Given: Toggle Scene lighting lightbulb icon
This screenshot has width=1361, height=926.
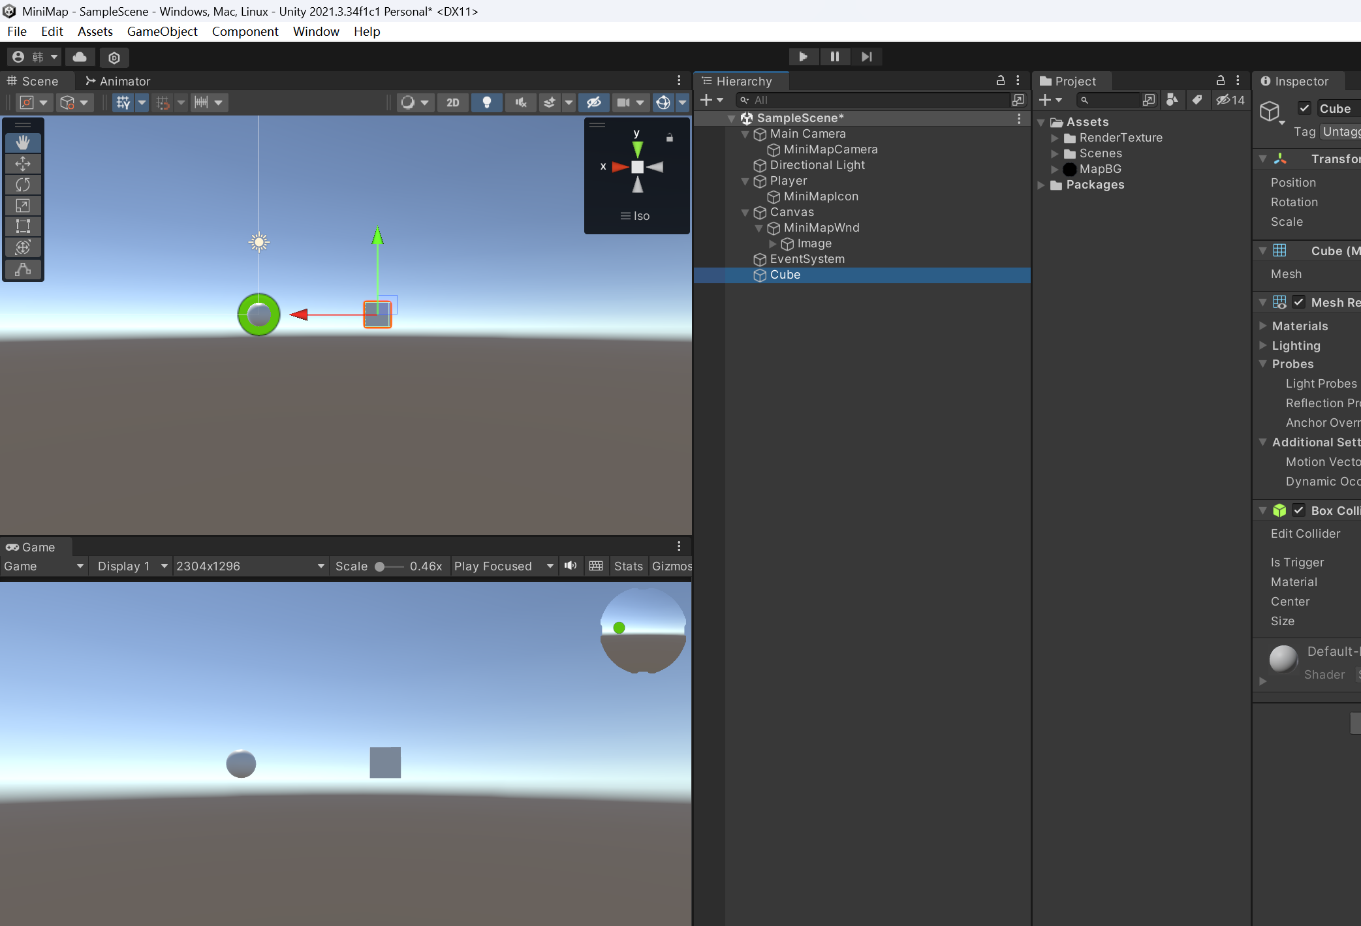Looking at the screenshot, I should tap(486, 102).
